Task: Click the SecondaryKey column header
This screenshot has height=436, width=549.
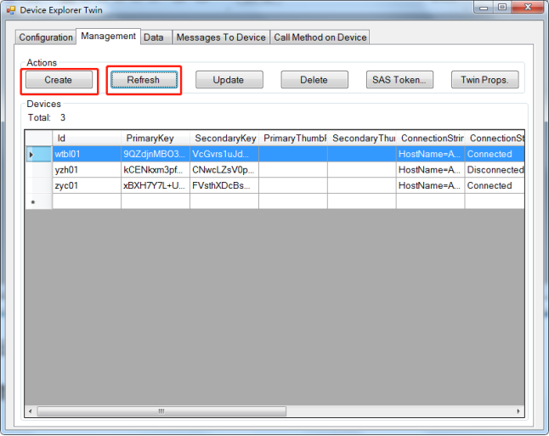Action: click(x=224, y=138)
